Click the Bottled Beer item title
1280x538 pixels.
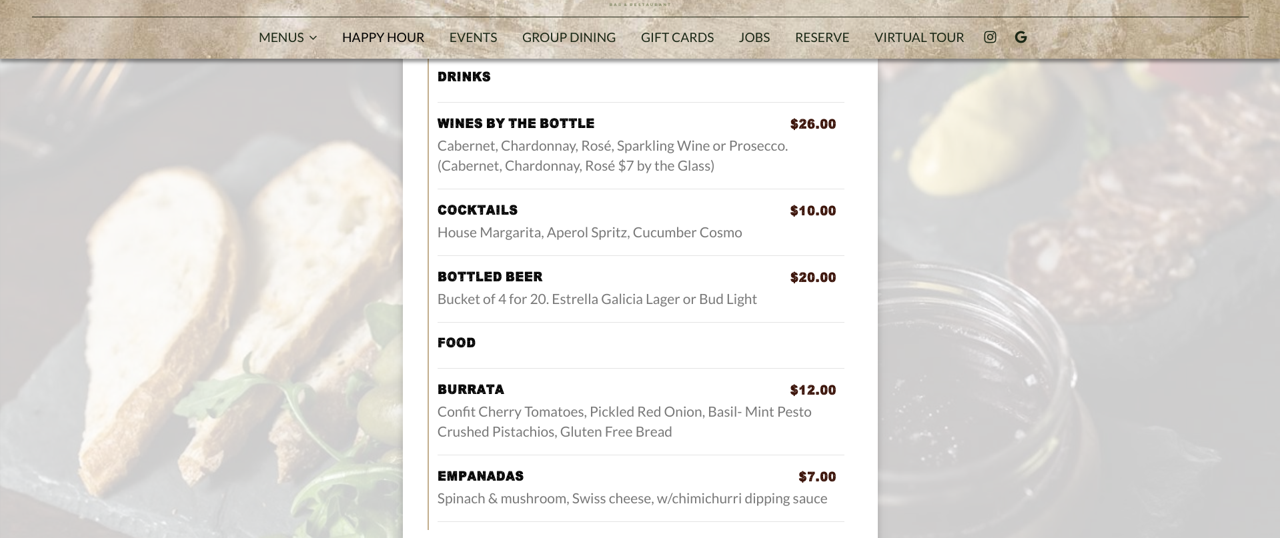tap(490, 277)
